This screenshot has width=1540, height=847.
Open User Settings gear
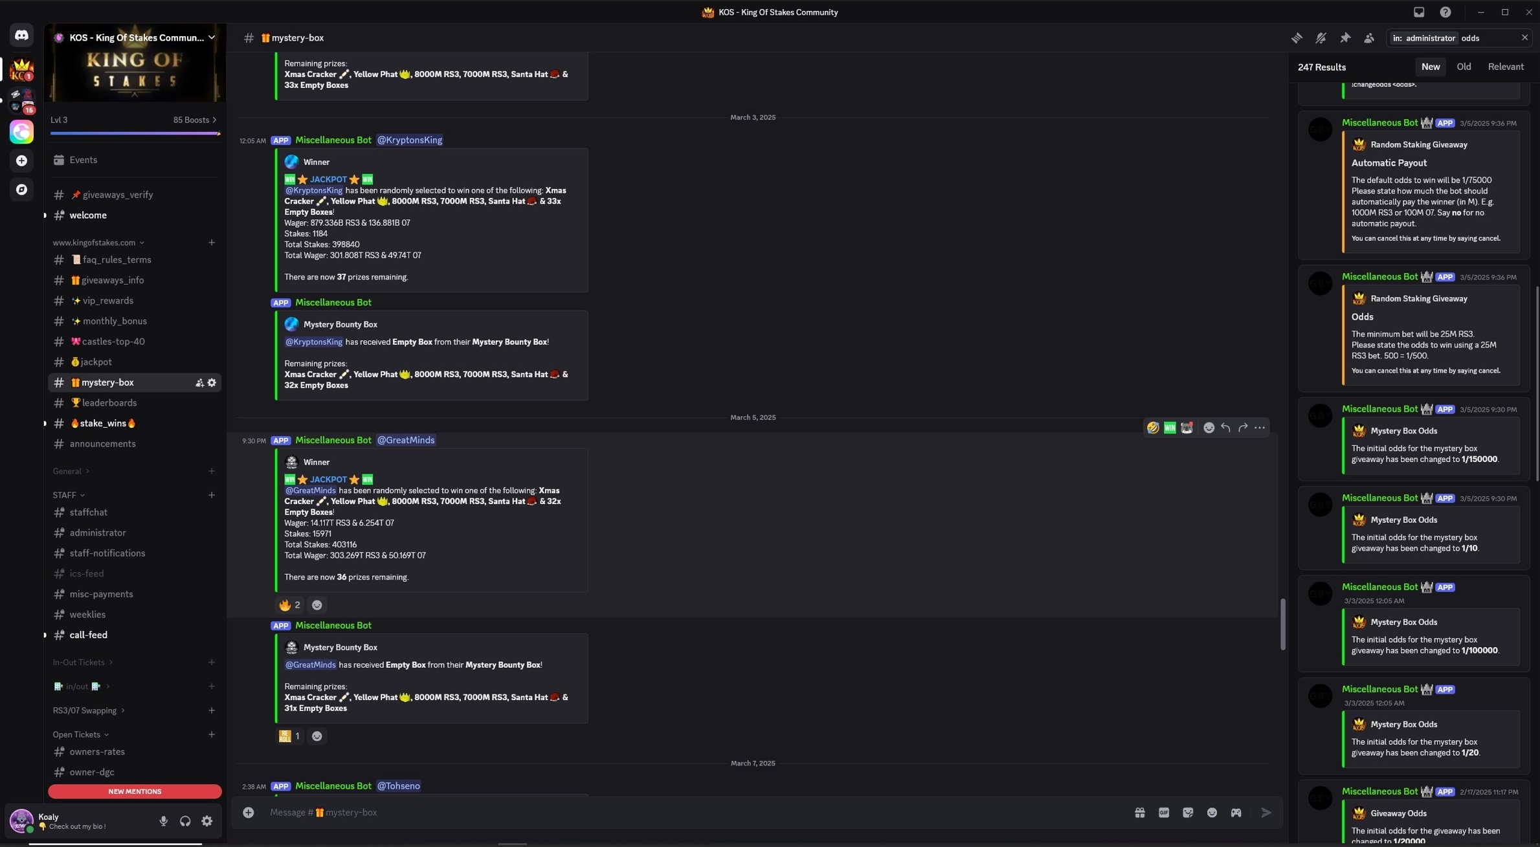(x=207, y=821)
